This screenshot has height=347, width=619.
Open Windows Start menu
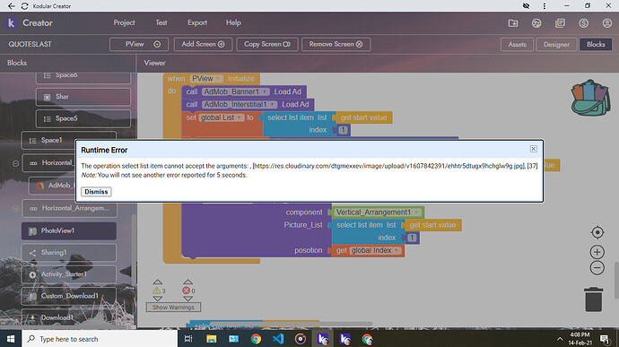click(x=11, y=339)
